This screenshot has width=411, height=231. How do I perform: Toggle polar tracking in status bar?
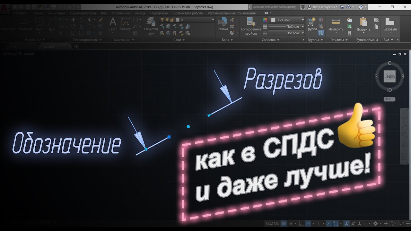click(308, 223)
